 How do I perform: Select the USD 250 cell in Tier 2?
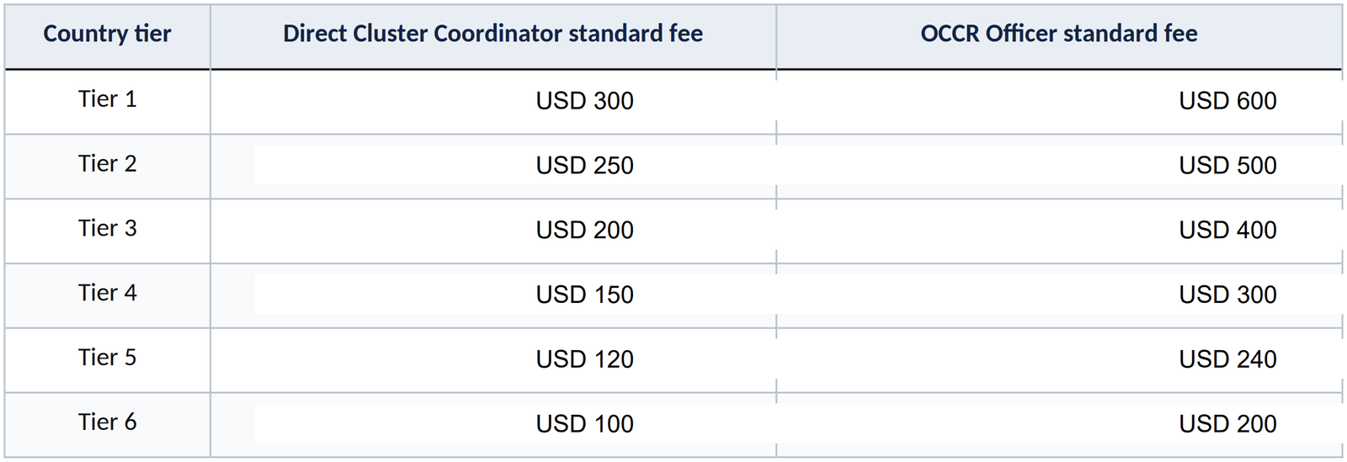pos(584,166)
